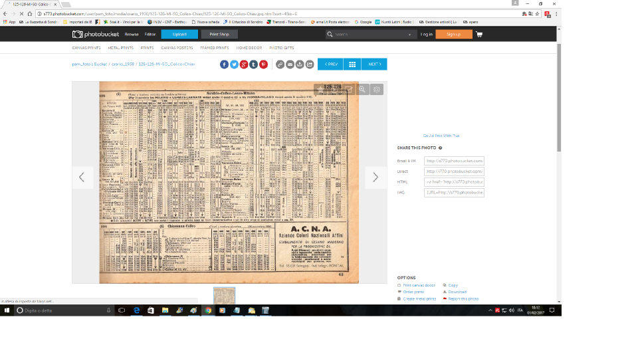The height and width of the screenshot is (359, 638).
Task: Bookmark this page with star icon
Action: point(537,14)
